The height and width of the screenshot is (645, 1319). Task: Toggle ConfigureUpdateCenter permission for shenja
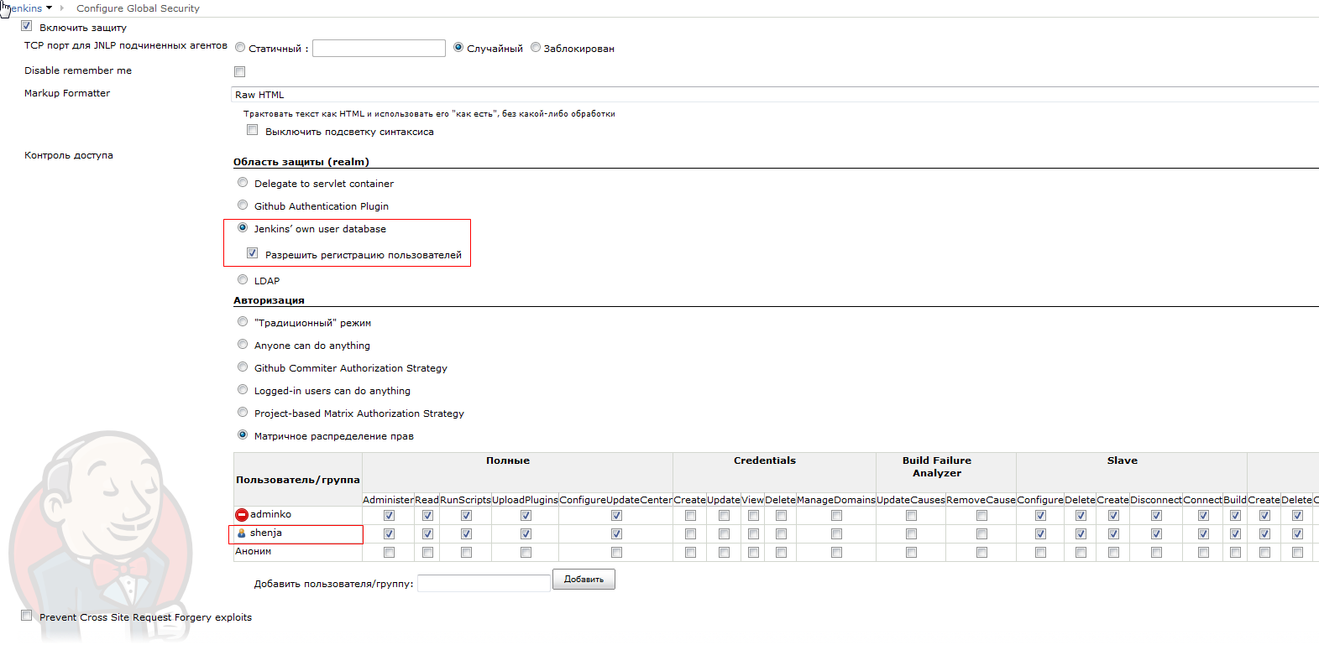pyautogui.click(x=616, y=534)
